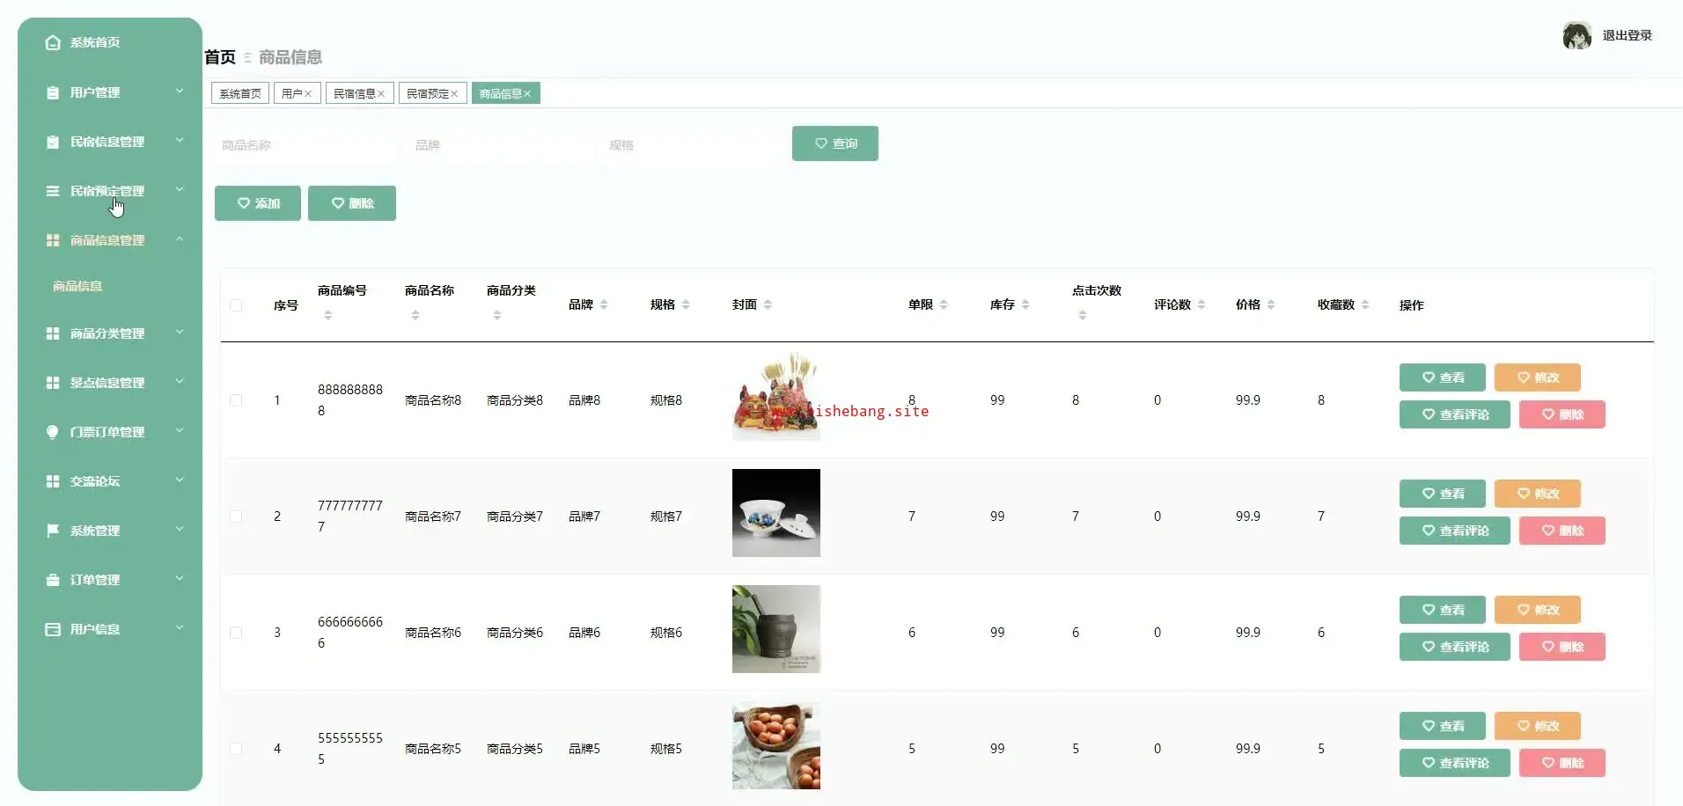Sort the table by 价格 column arrows

coord(1271,304)
